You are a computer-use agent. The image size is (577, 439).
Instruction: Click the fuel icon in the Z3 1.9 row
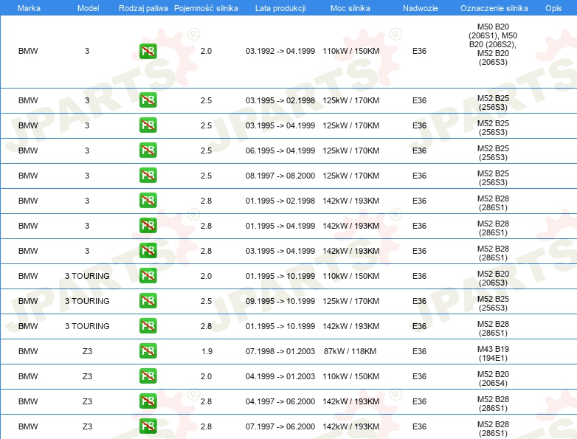click(148, 351)
